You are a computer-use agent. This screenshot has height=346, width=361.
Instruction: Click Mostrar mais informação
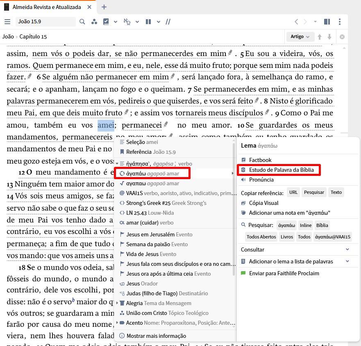[x=157, y=336]
